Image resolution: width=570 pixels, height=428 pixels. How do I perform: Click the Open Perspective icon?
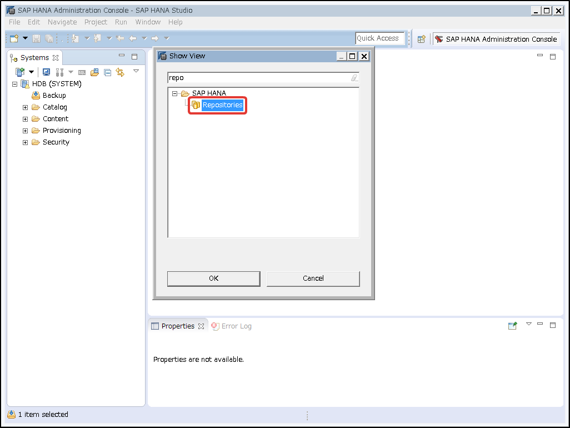coord(421,39)
